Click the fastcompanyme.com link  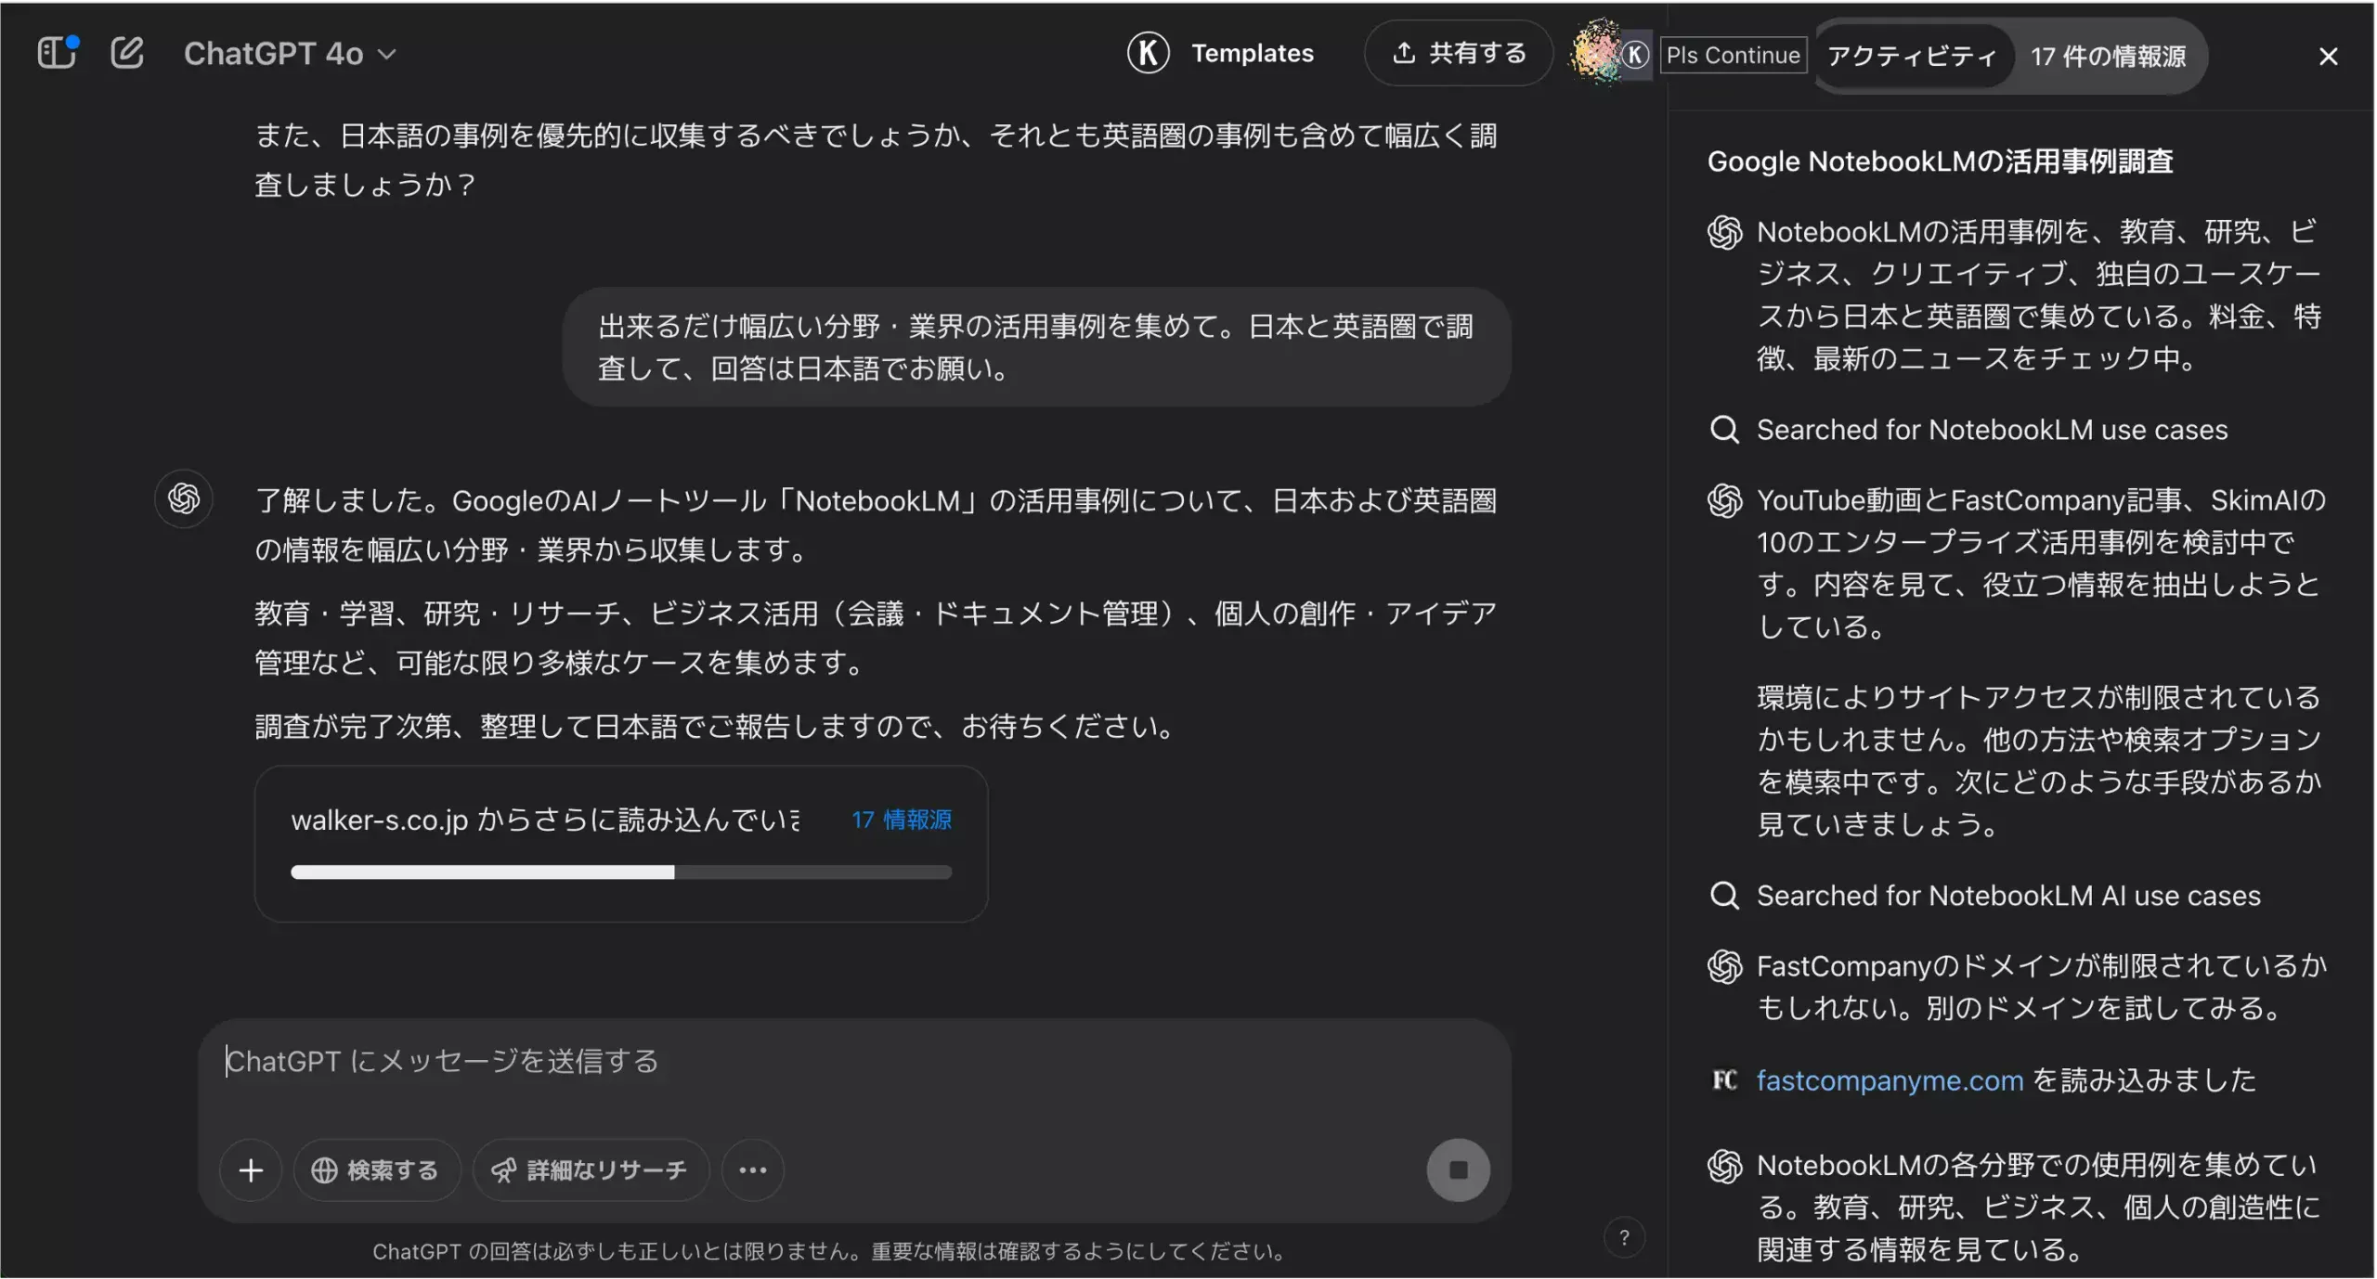[x=1890, y=1080]
